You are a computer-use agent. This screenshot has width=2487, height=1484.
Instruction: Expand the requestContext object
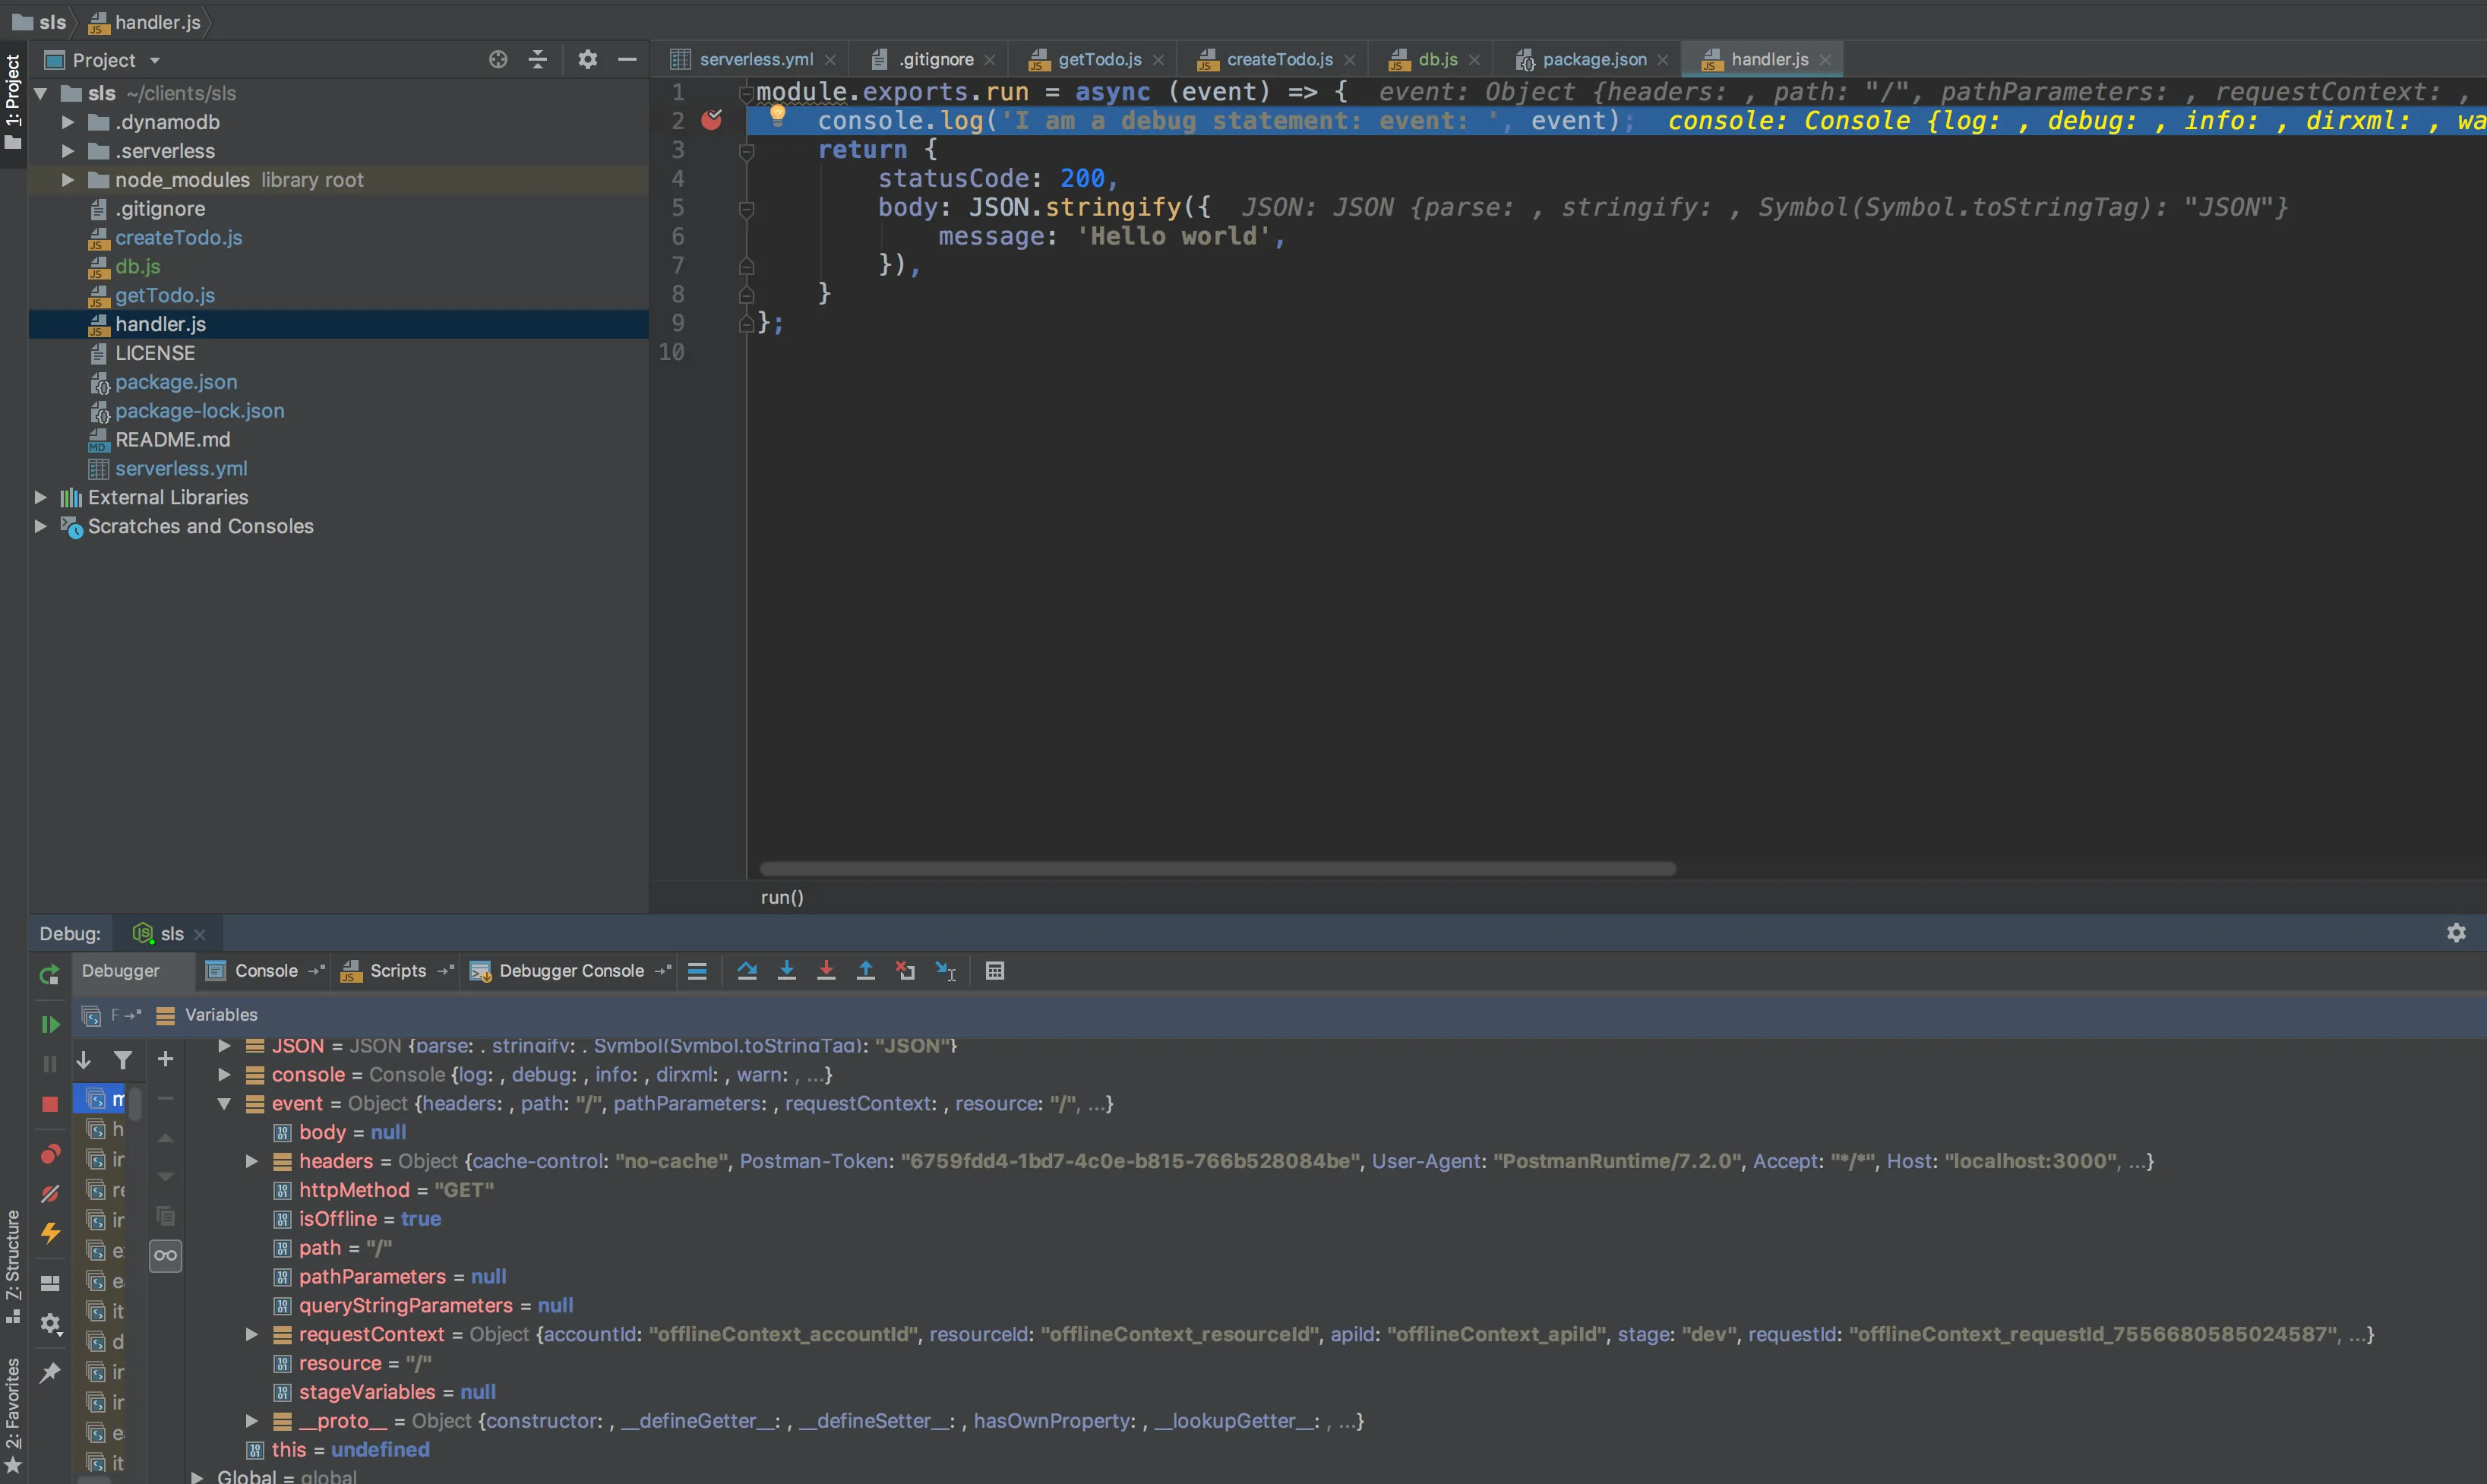pos(252,1335)
